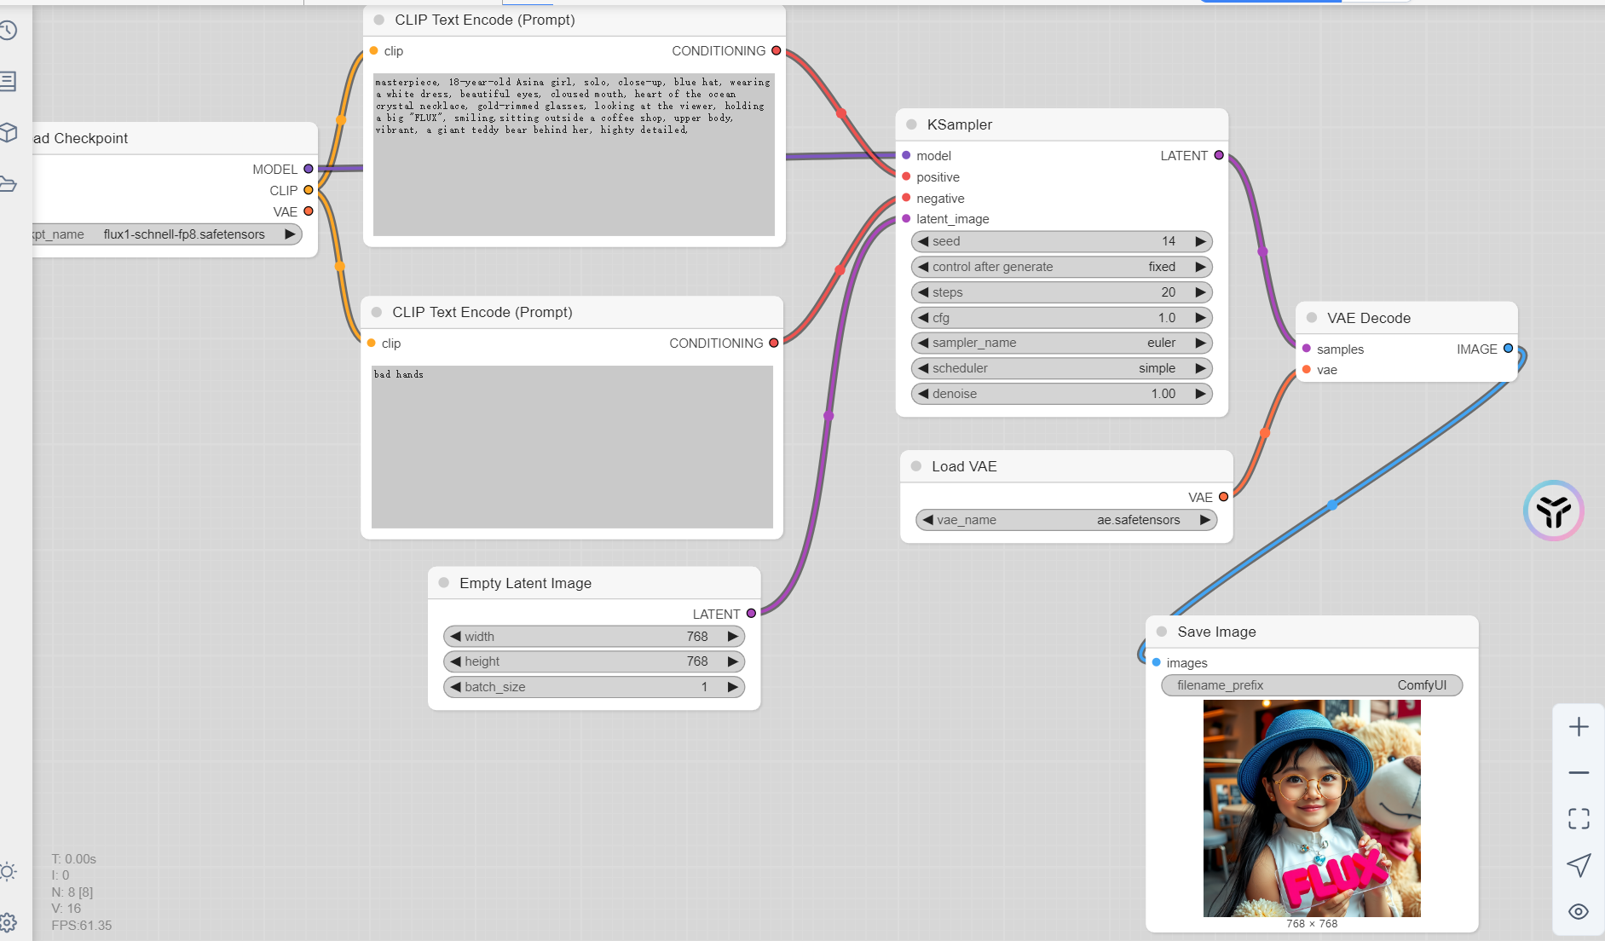
Task: Click the Save Image node title
Action: [1216, 632]
